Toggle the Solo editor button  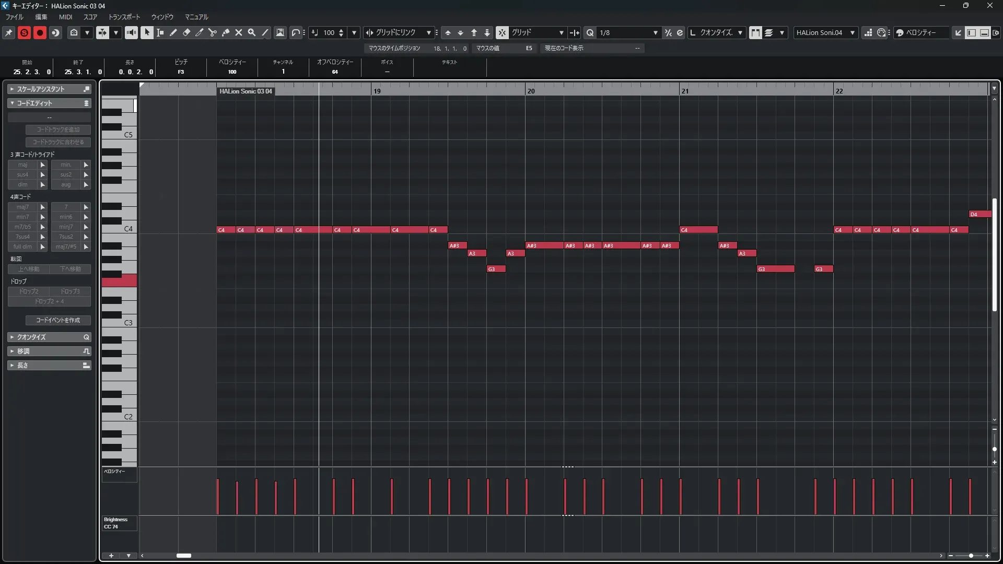point(24,32)
